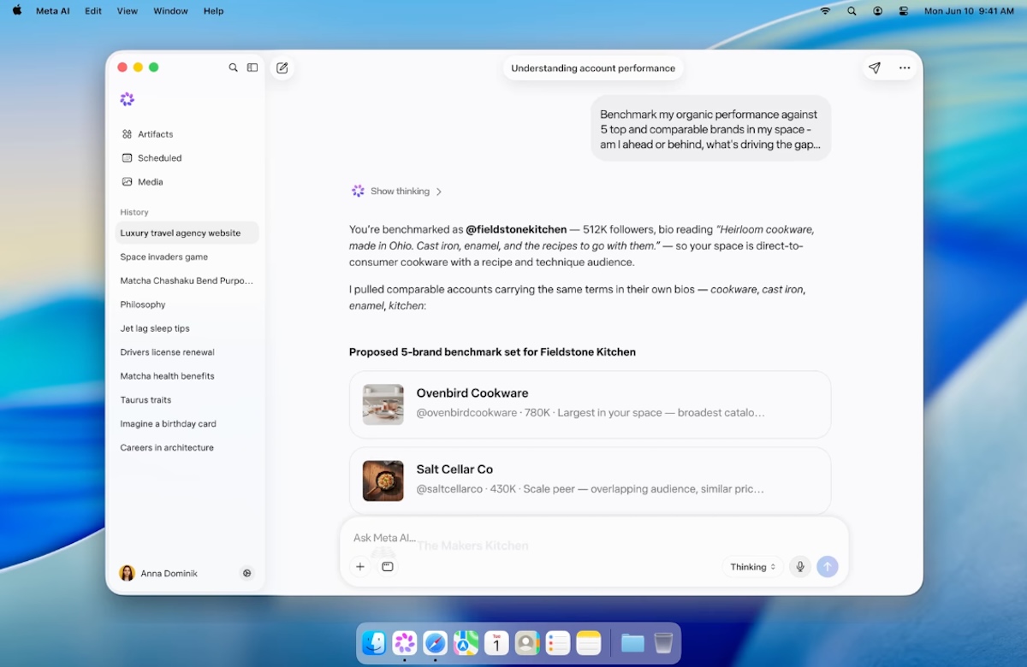Screen dimensions: 1027x667
Task: Open Matcha health benefits chat
Action: [187, 376]
